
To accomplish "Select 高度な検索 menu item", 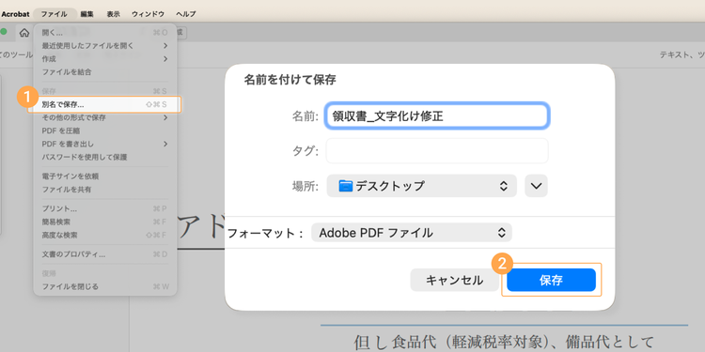I will click(x=105, y=235).
